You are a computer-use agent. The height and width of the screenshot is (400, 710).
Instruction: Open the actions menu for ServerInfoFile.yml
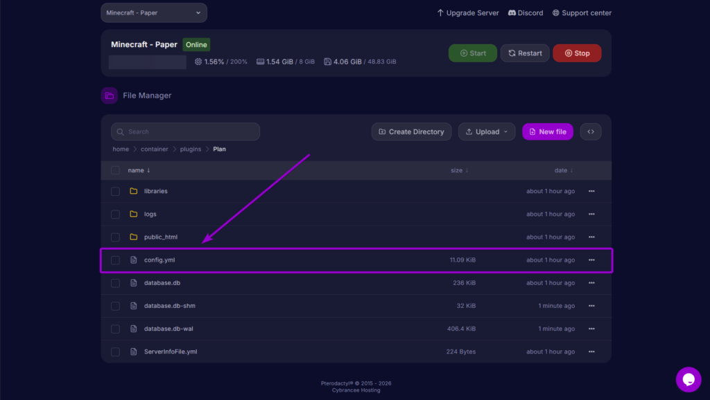[591, 352]
